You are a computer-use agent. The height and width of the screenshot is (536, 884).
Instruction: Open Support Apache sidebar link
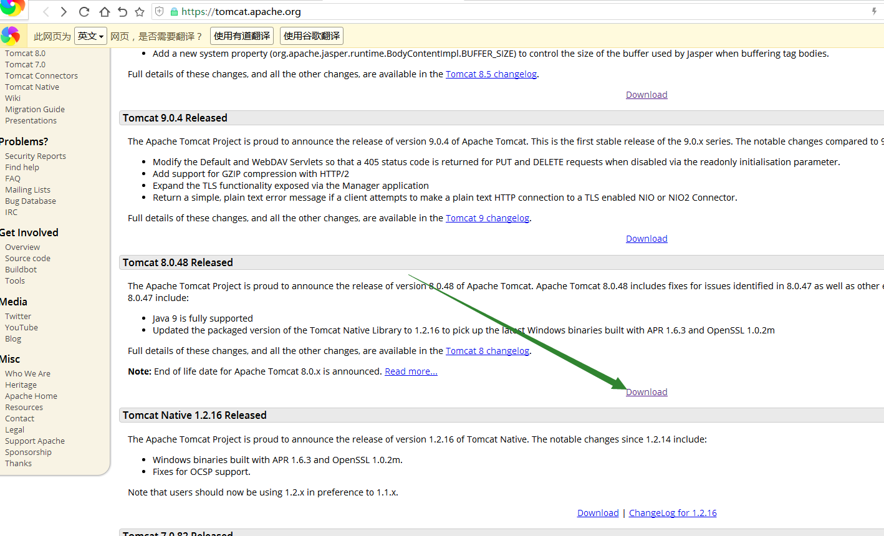tap(35, 441)
